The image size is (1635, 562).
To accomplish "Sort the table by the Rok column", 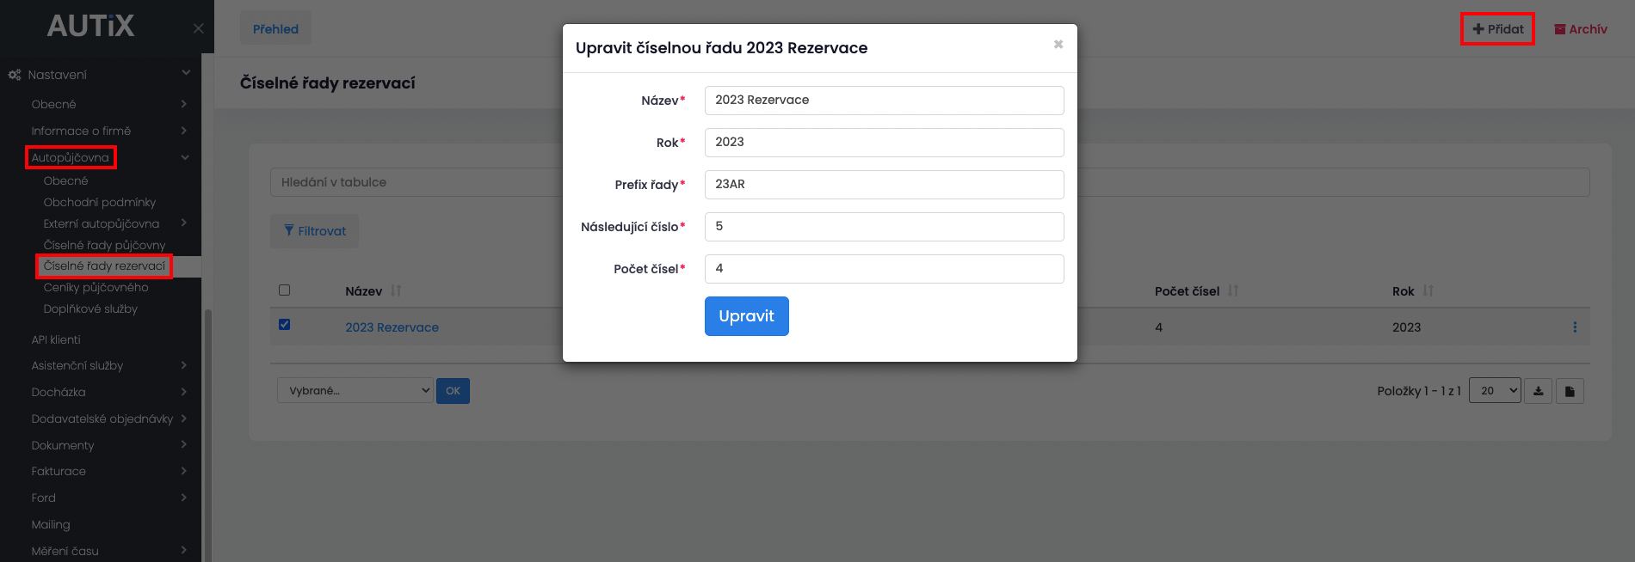I will pos(1428,291).
